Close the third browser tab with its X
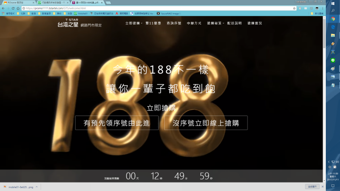The height and width of the screenshot is (191, 340). (x=102, y=3)
